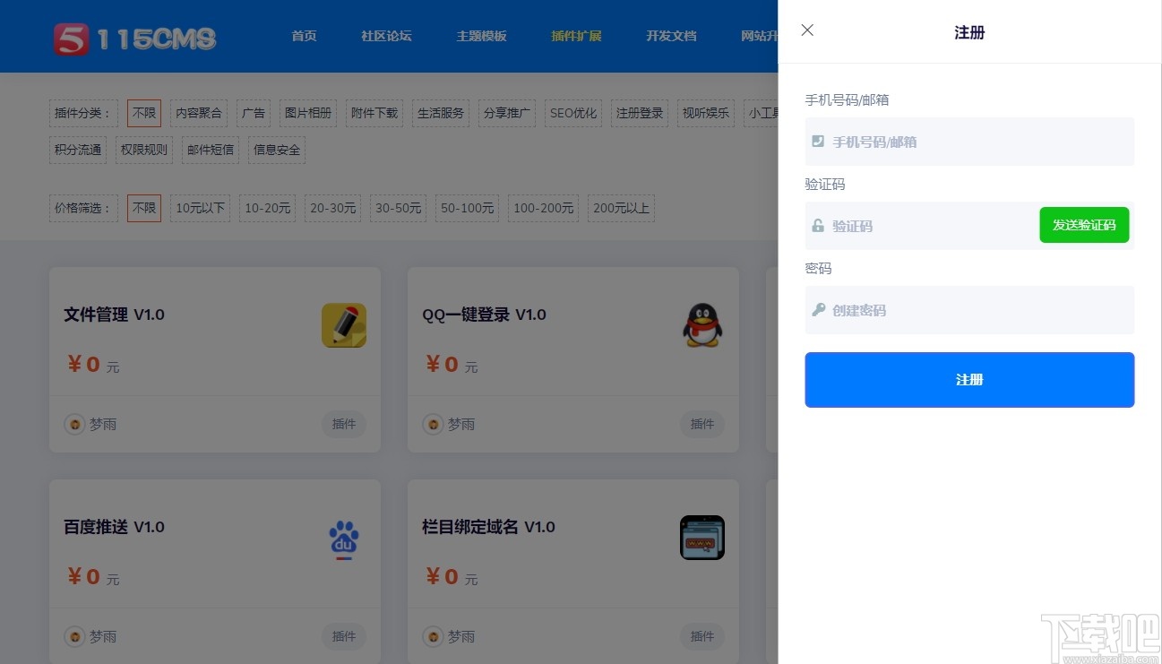Select 不限 in the 插件分类 filter row
This screenshot has width=1162, height=664.
144,113
